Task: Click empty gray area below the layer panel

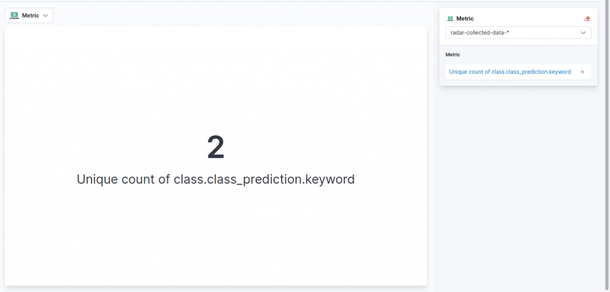Action: [518, 191]
